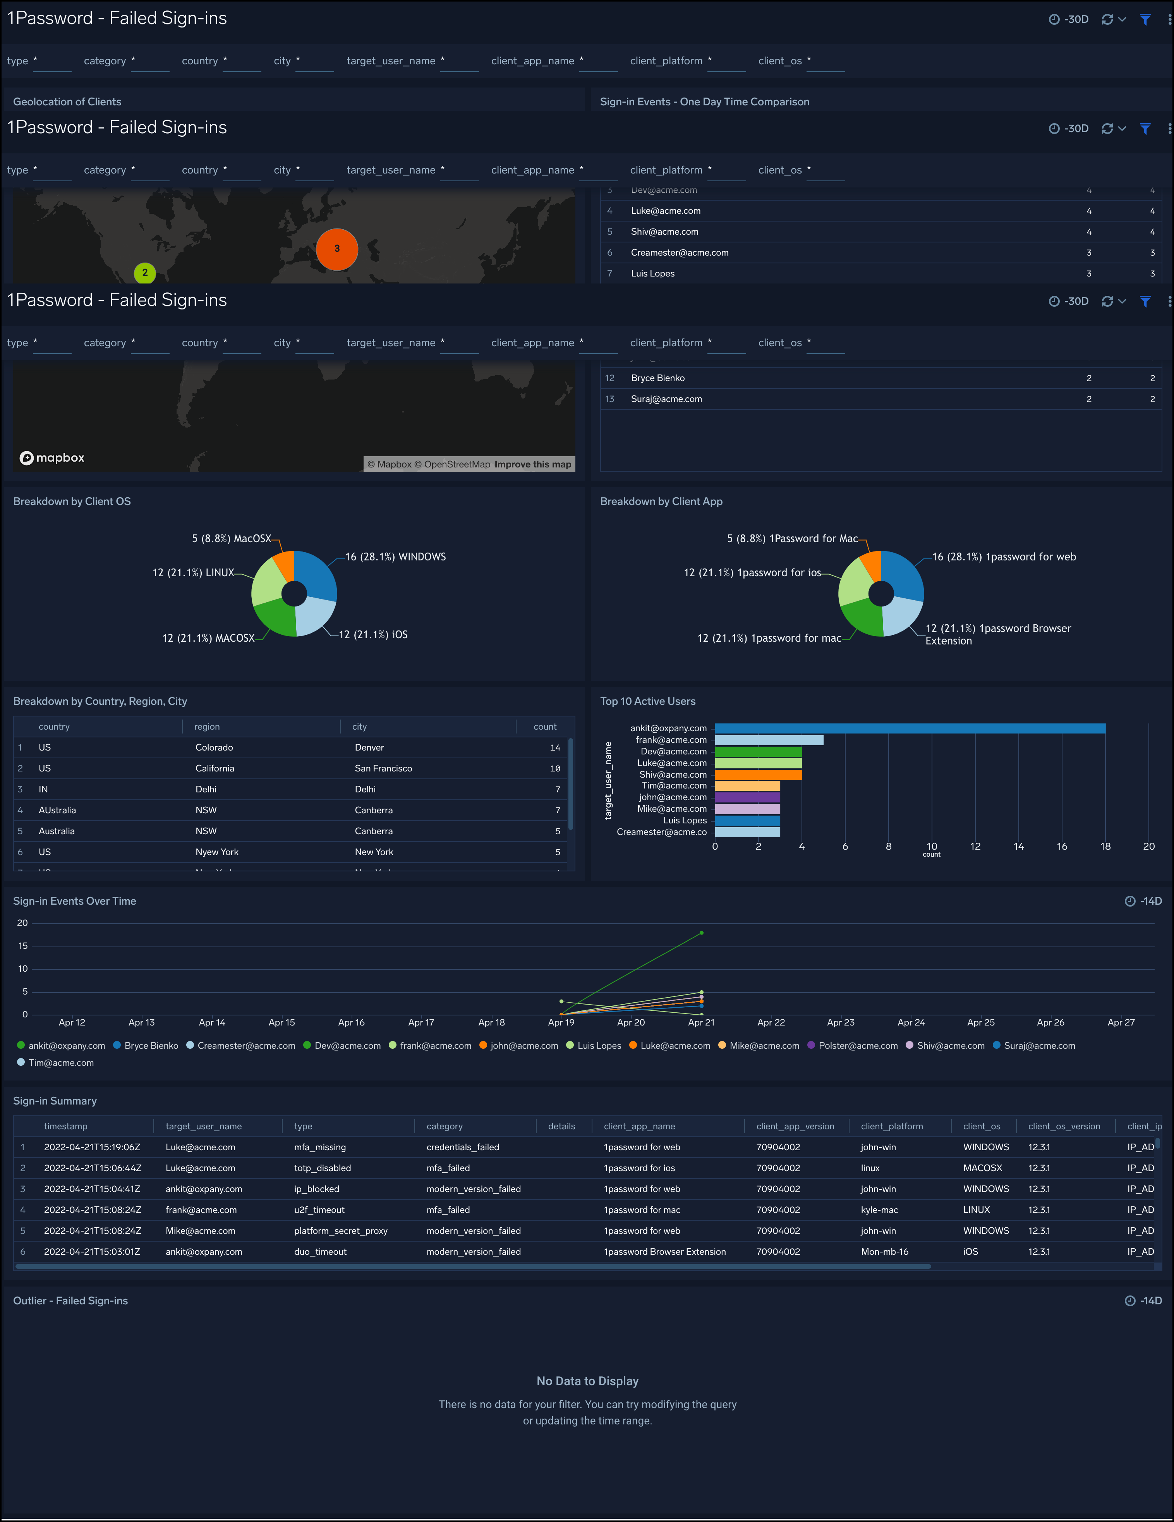
Task: Sort by the count column in the Country breakdown table
Action: coord(545,727)
